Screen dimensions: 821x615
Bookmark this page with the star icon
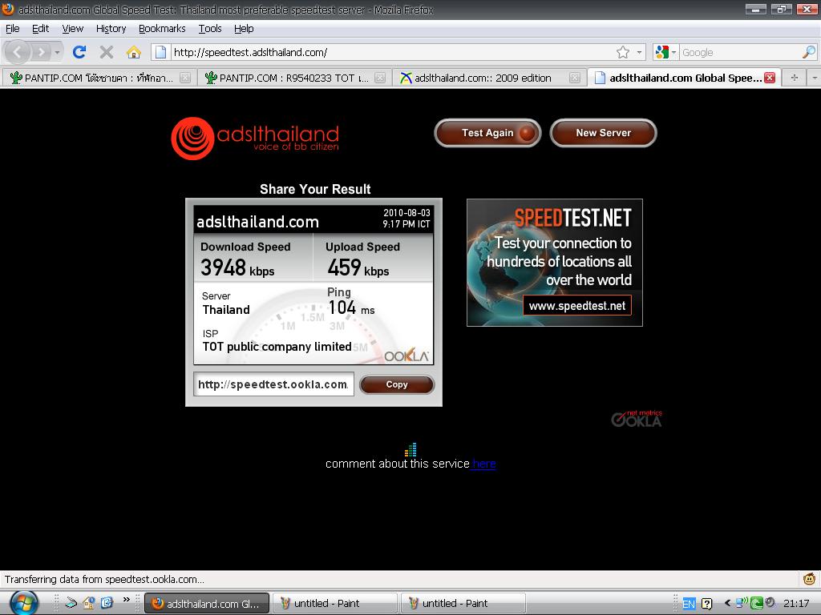623,52
